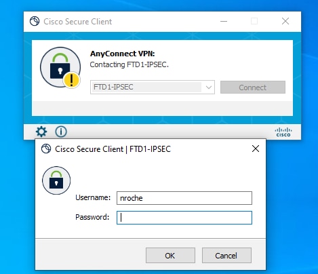Click the padlock icon in the login dialog
This screenshot has width=318, height=274.
point(56,180)
